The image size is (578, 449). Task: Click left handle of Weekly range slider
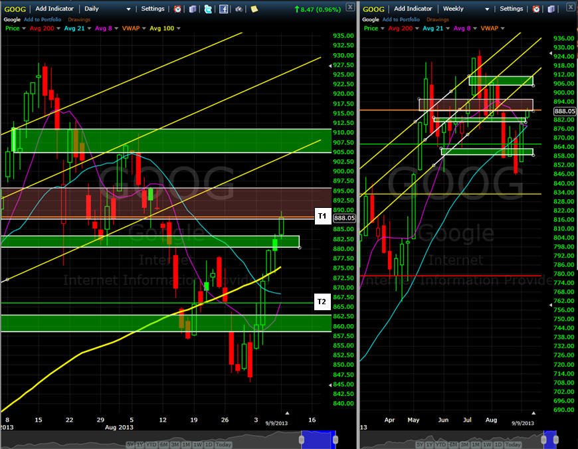click(x=543, y=440)
